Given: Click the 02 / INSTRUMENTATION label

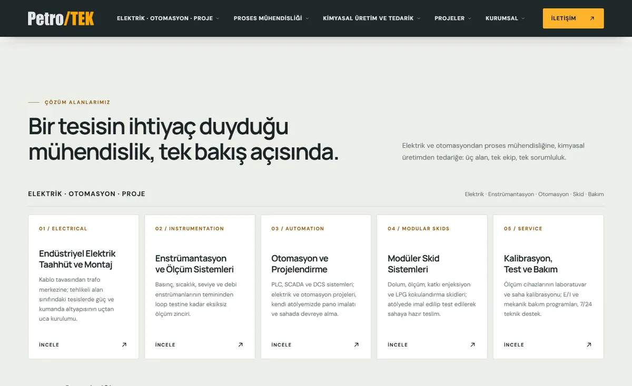Looking at the screenshot, I should click(190, 229).
